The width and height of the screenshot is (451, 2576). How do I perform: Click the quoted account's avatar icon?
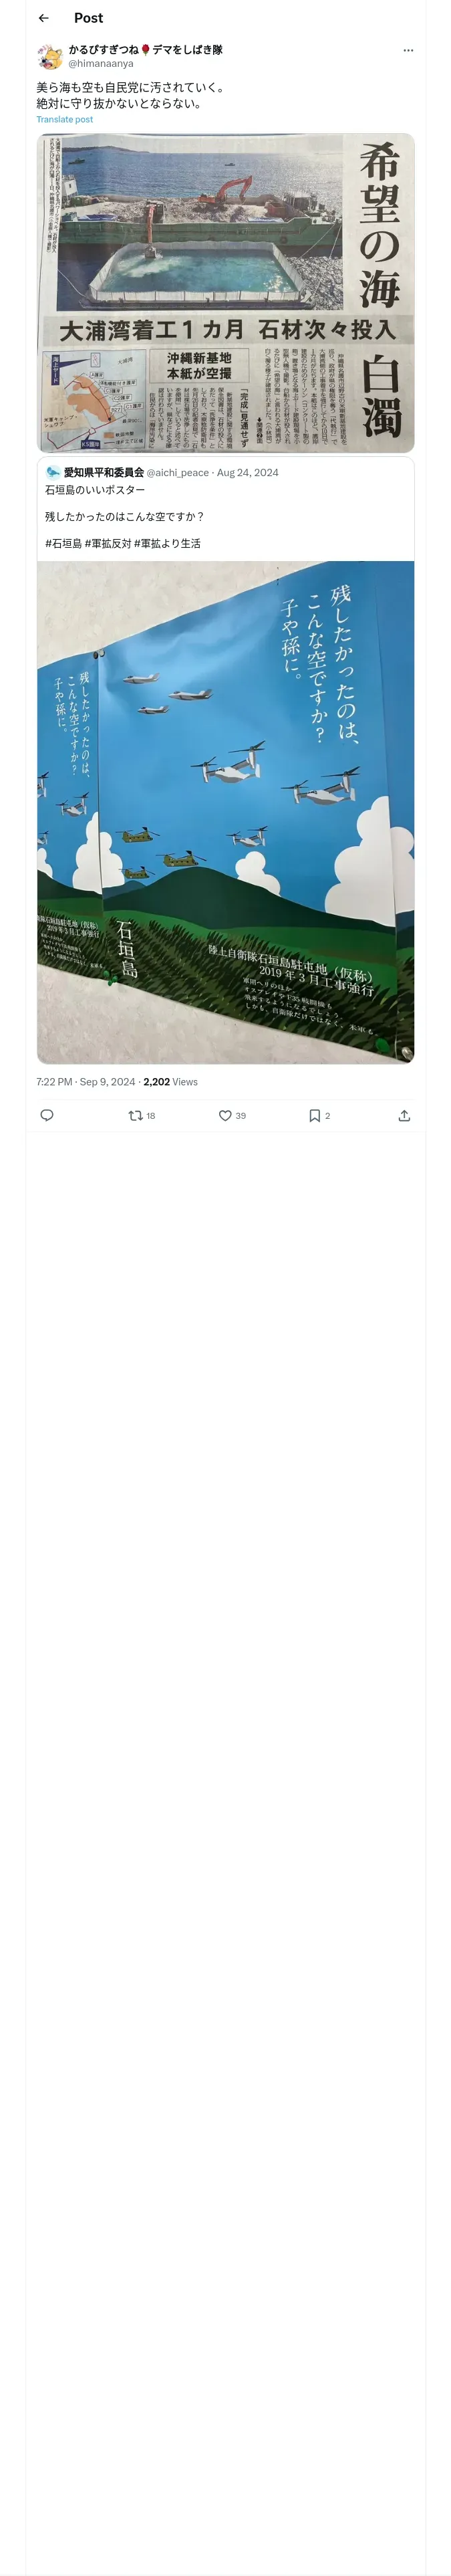click(x=53, y=472)
